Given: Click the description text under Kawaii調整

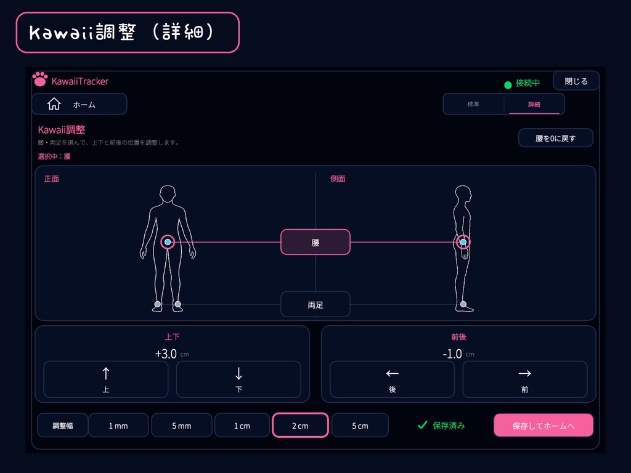Looking at the screenshot, I should [x=108, y=142].
